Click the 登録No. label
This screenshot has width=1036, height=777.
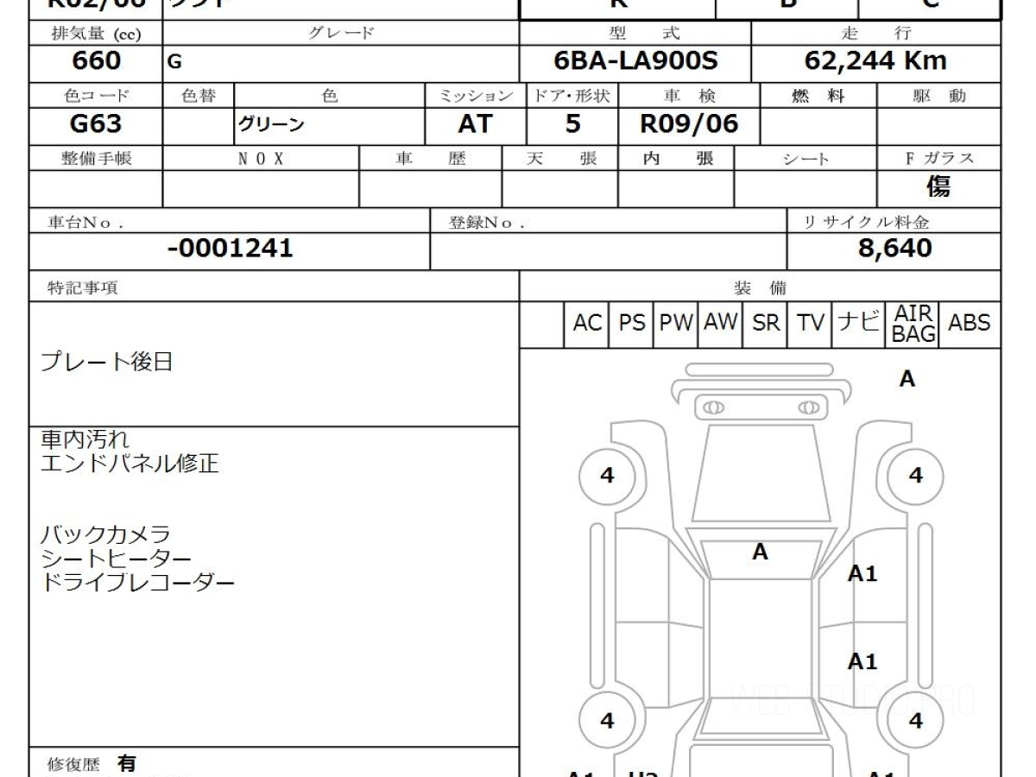click(x=488, y=221)
